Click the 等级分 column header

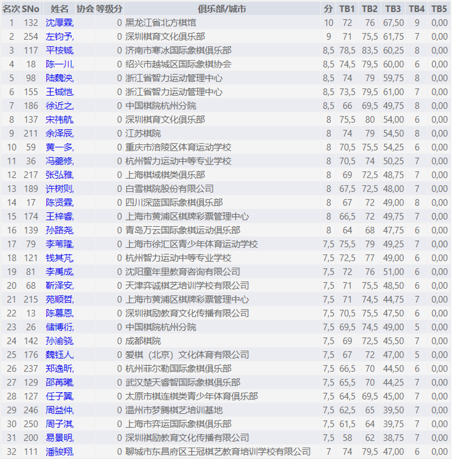point(109,9)
